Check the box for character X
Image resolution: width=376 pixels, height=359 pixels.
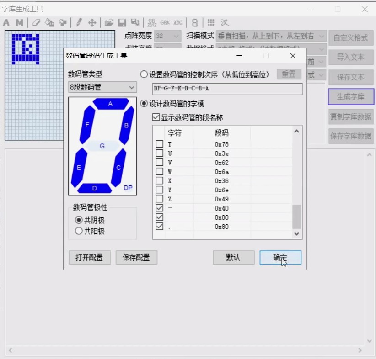pos(160,180)
